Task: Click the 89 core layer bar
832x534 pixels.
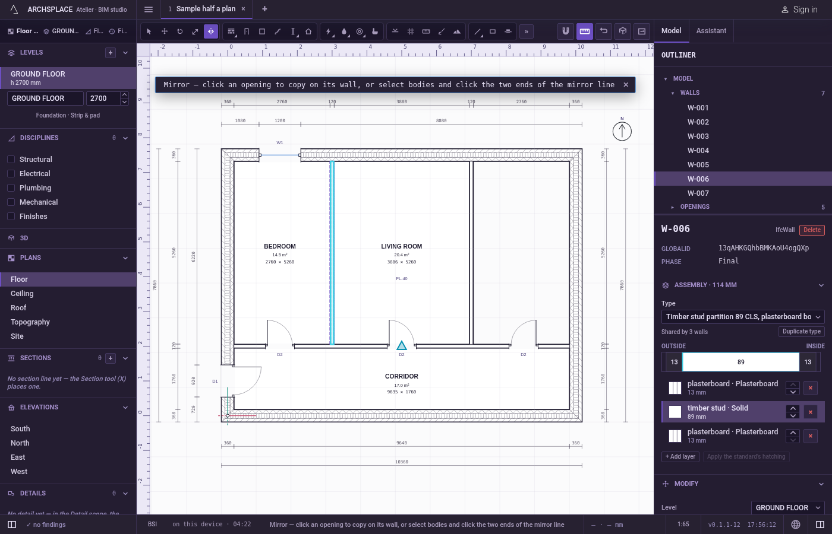Action: click(740, 362)
